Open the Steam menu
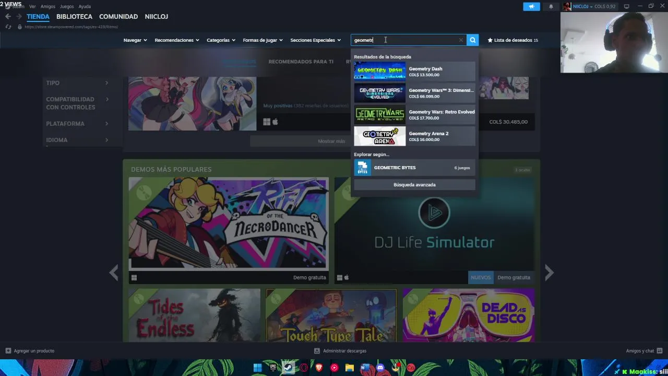 tap(18, 6)
